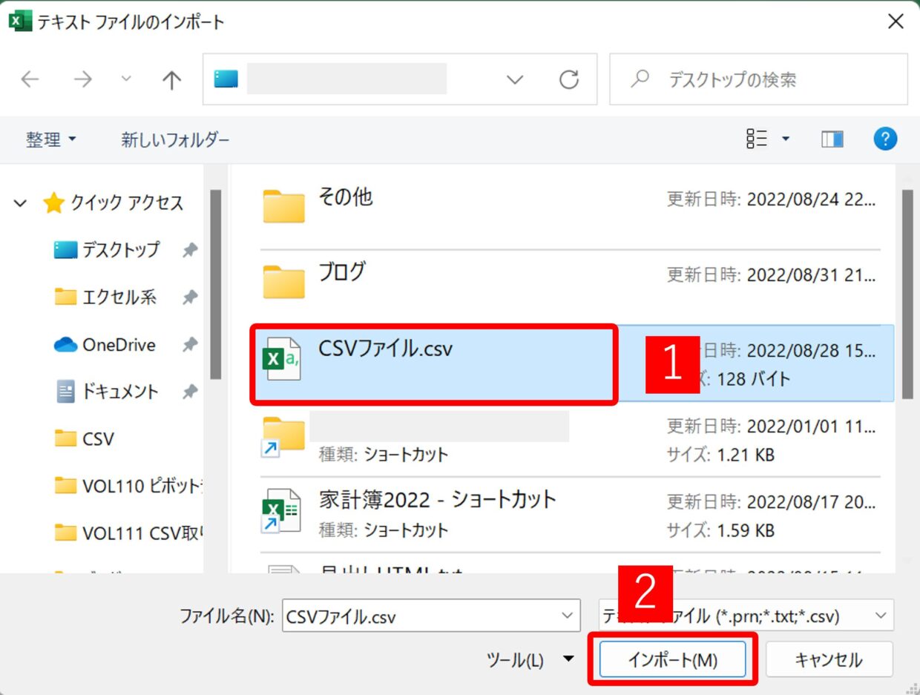Select エクセル系 folder in the sidebar
This screenshot has height=695, width=920.
click(119, 297)
